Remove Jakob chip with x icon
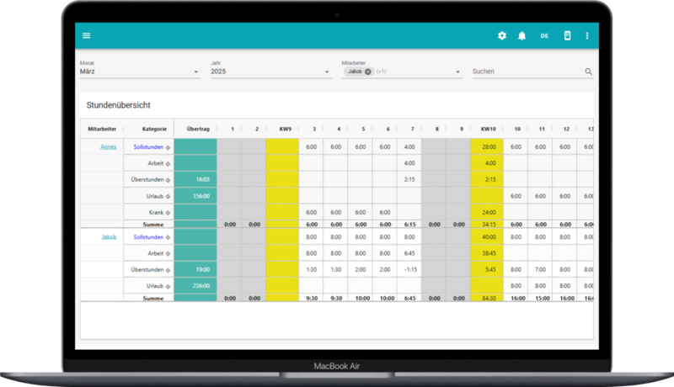 point(368,72)
